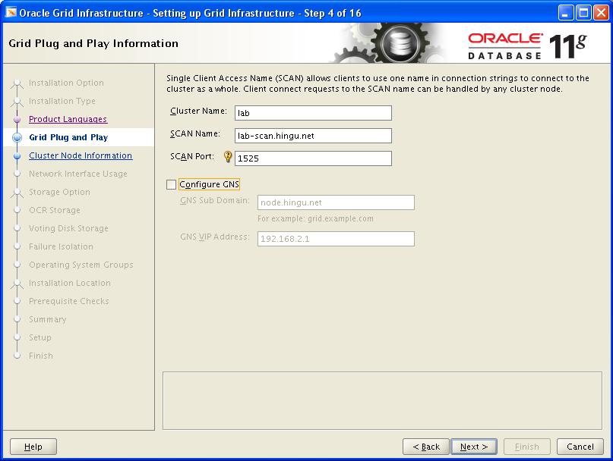Click the Cluster Node Information step bullet
This screenshot has height=461, width=613.
(17, 156)
